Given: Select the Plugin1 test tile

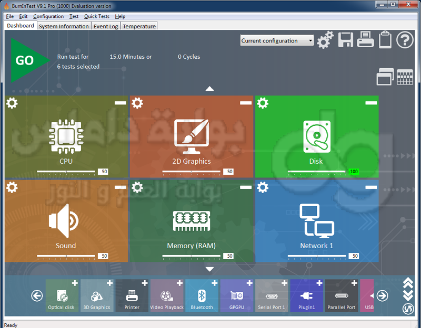Looking at the screenshot, I should [306, 295].
